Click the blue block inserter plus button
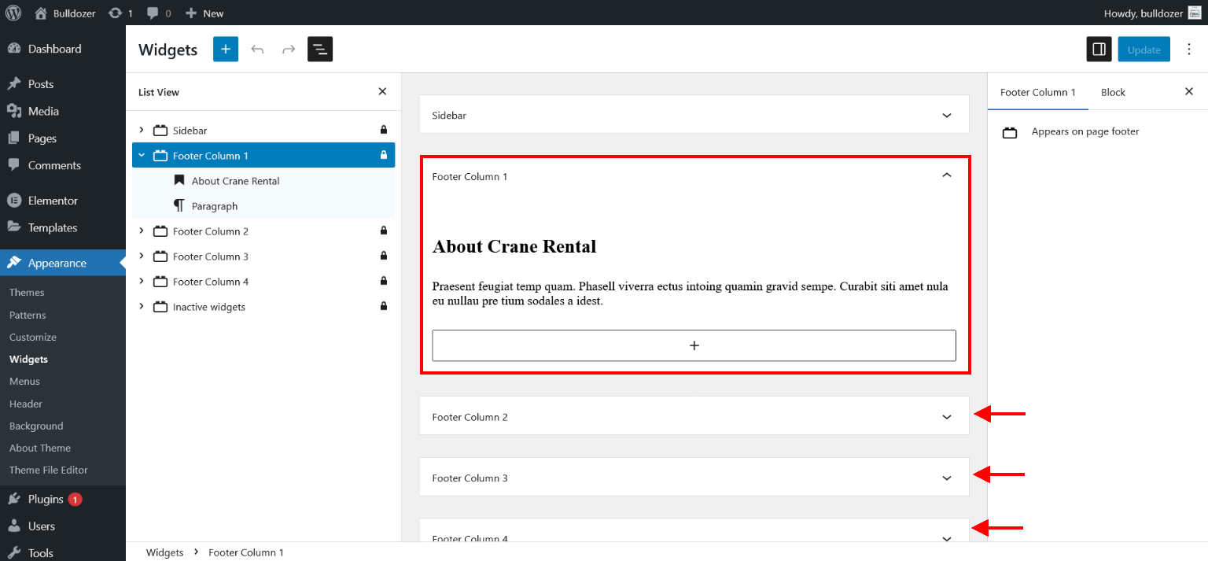The width and height of the screenshot is (1208, 561). point(225,49)
